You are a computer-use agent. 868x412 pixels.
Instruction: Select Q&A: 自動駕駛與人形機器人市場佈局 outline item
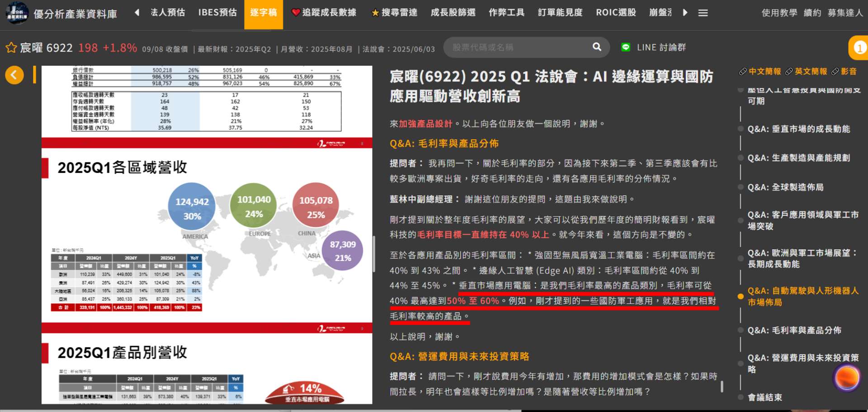click(x=802, y=296)
